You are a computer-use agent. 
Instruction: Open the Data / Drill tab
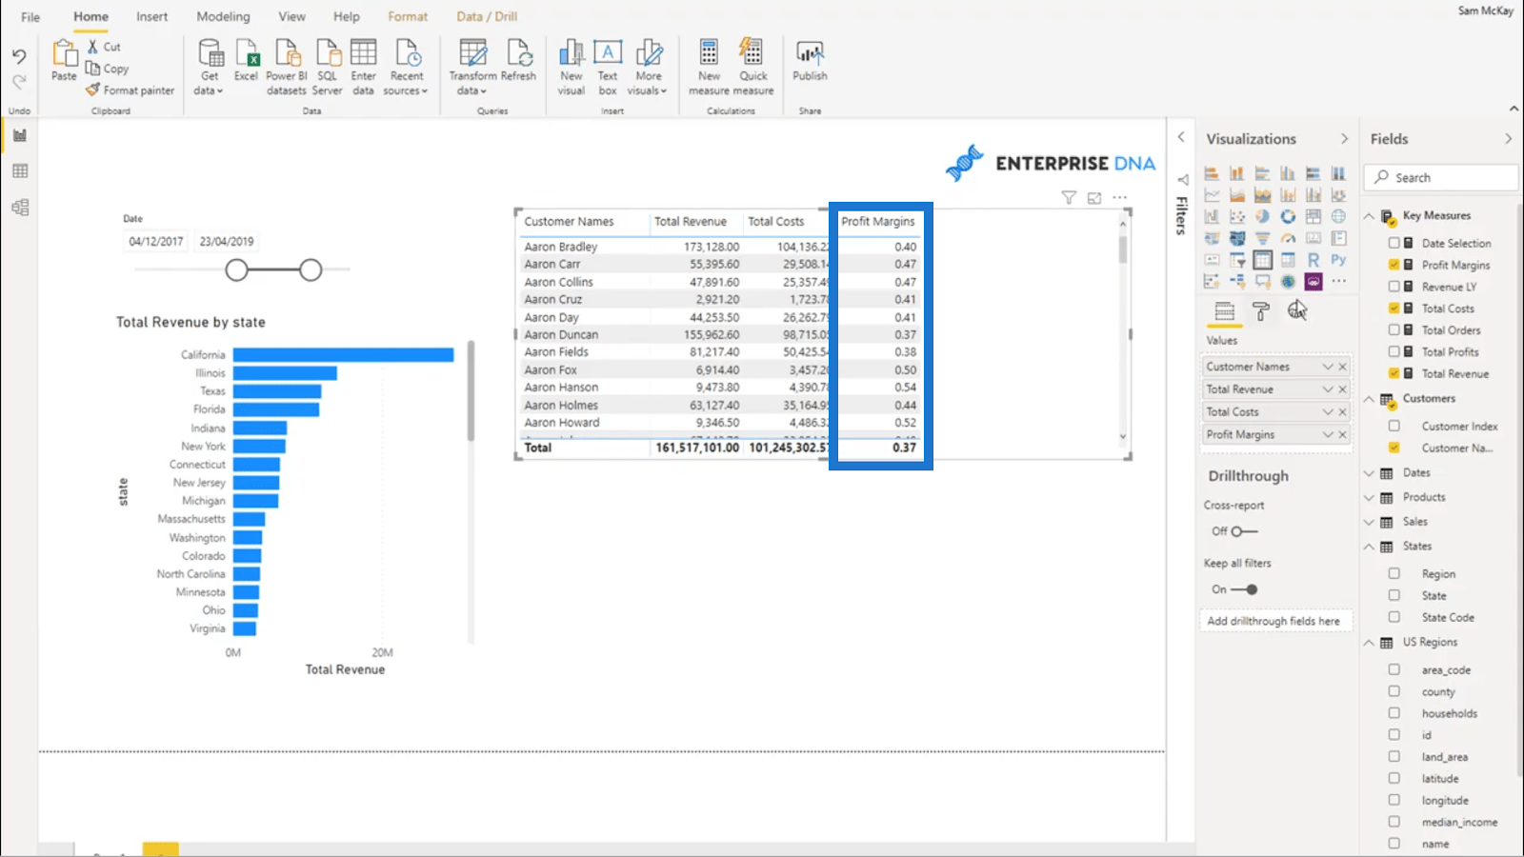click(x=487, y=16)
